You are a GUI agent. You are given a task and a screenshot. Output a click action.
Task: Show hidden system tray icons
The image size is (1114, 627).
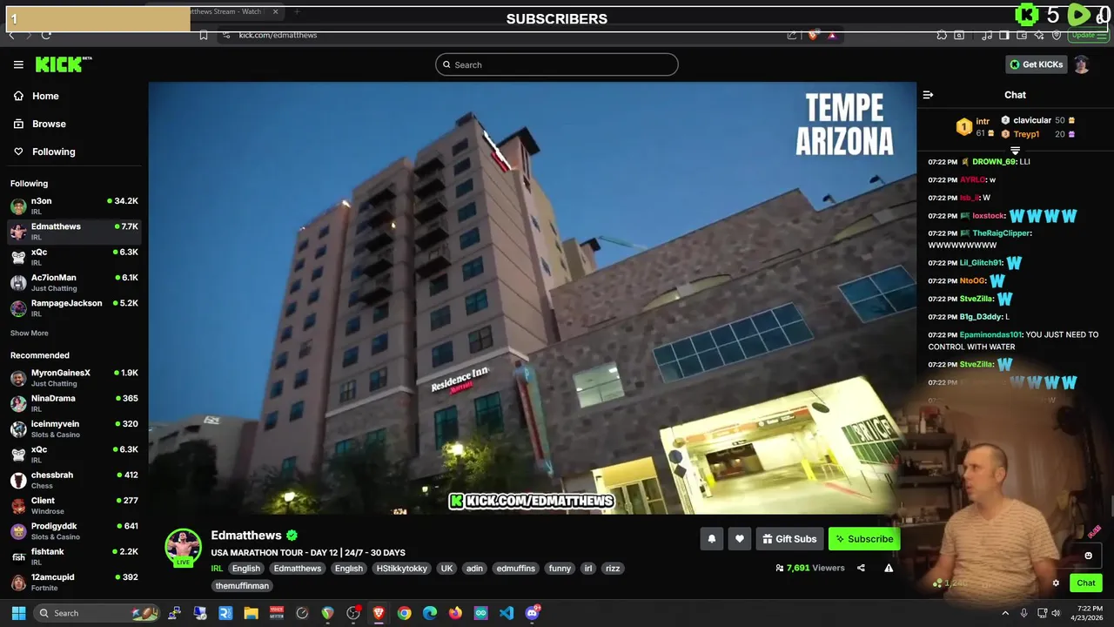[1005, 613]
